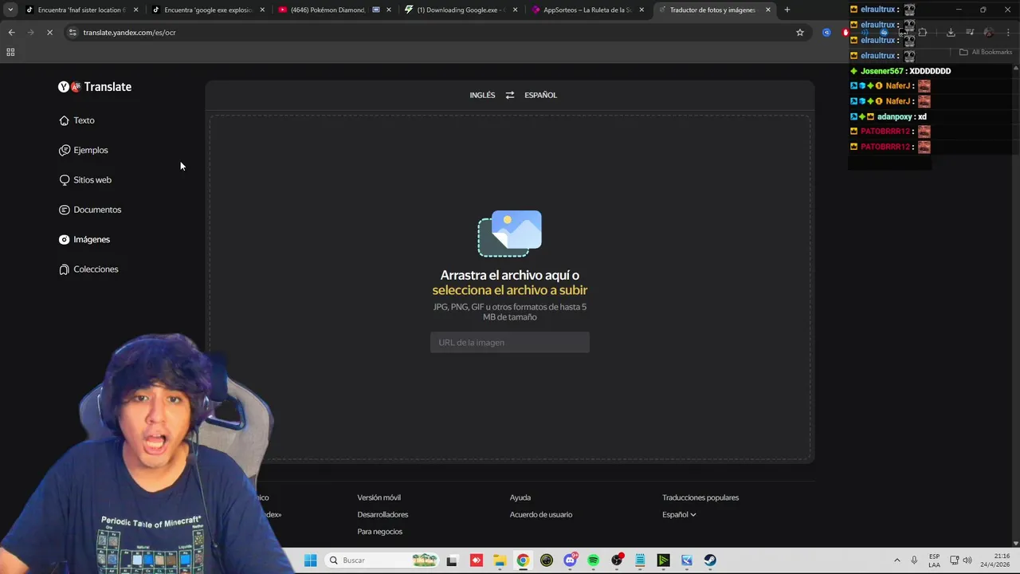Click the Yandex Translate logo
Screen dimensions: 1020x574
click(x=95, y=87)
